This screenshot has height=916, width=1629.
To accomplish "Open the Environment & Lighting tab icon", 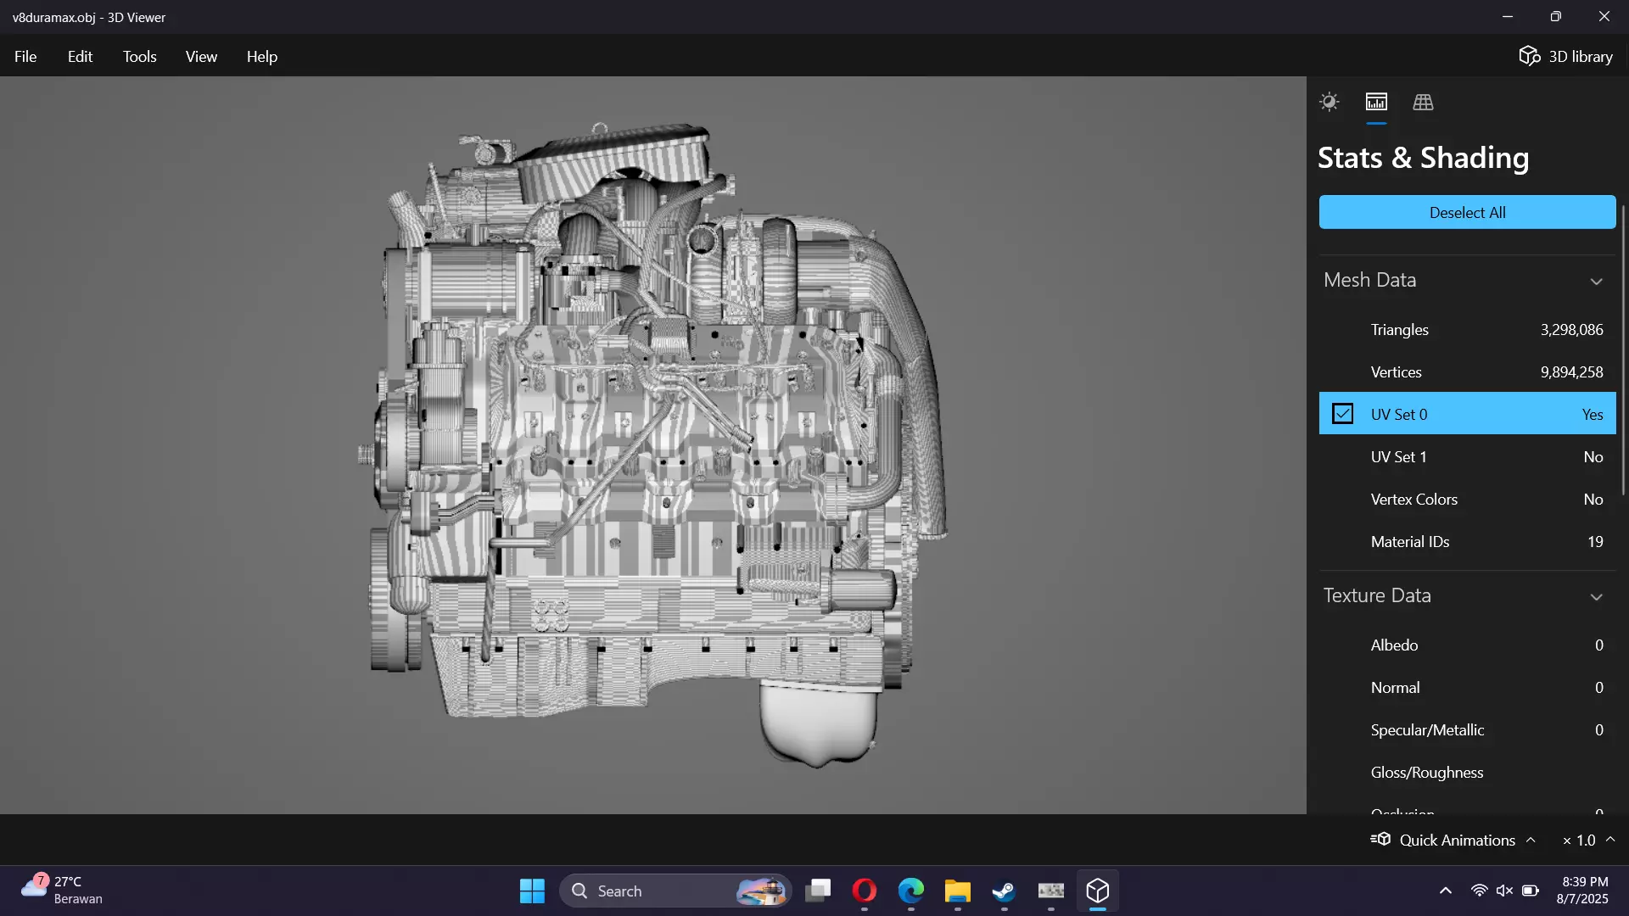I will (1329, 102).
